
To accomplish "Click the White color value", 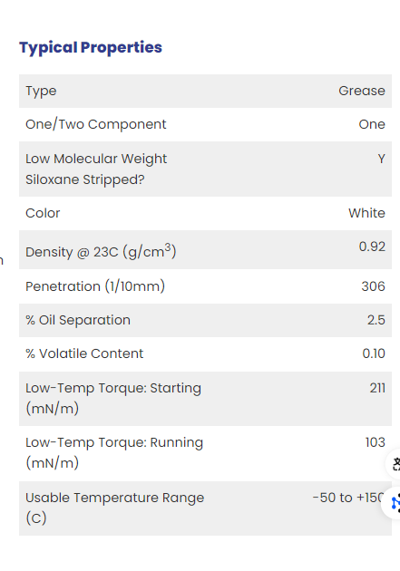I will tap(366, 213).
